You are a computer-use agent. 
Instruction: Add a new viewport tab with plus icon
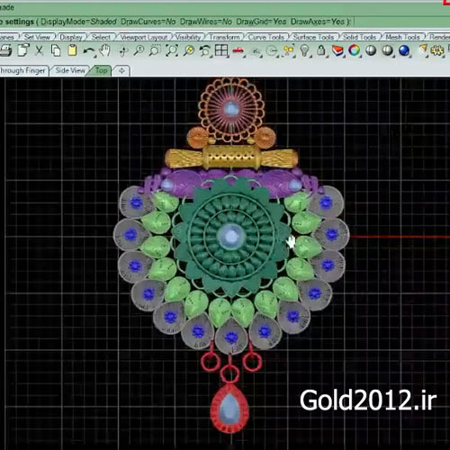(x=121, y=71)
